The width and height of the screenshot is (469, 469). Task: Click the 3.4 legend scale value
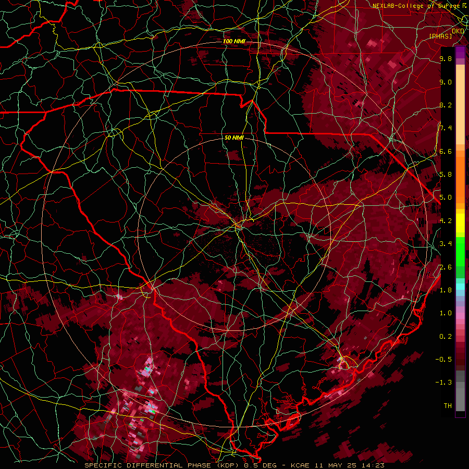pos(446,244)
